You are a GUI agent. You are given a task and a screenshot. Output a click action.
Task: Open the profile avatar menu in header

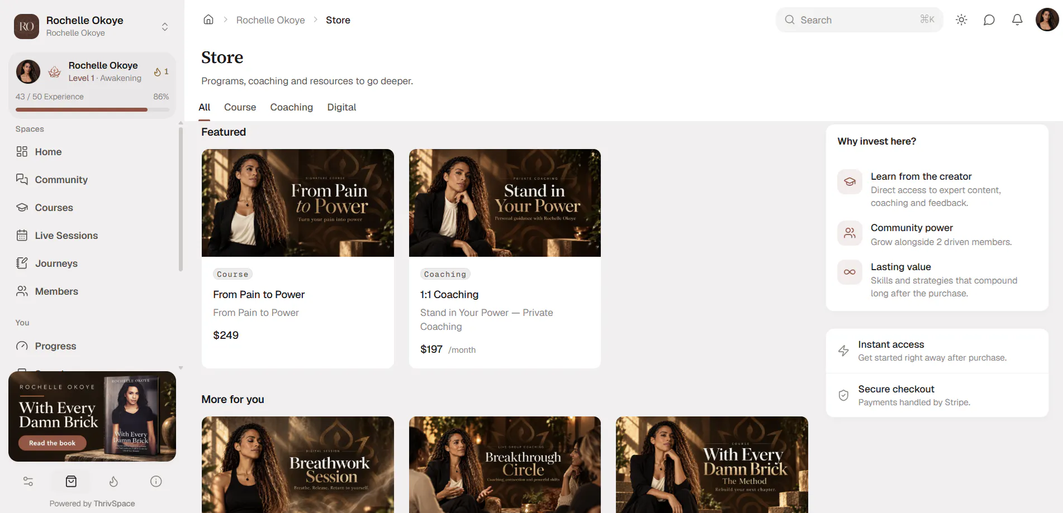click(1047, 20)
